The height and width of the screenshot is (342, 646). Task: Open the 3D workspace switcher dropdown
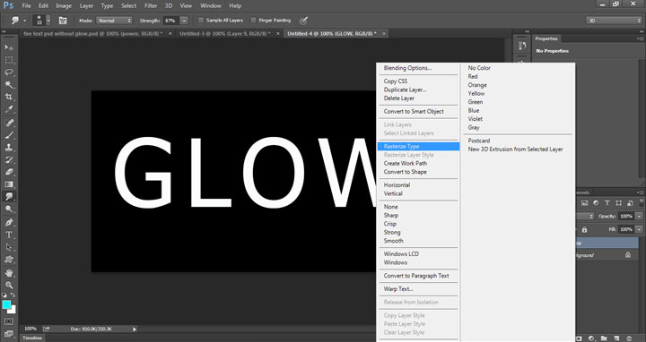point(614,20)
